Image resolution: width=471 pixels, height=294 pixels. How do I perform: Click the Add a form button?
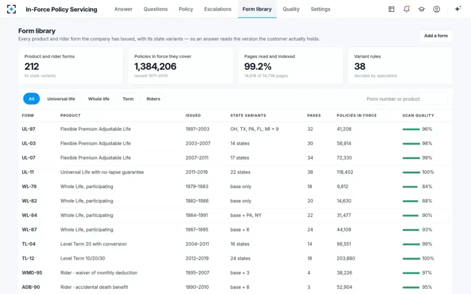coord(436,36)
